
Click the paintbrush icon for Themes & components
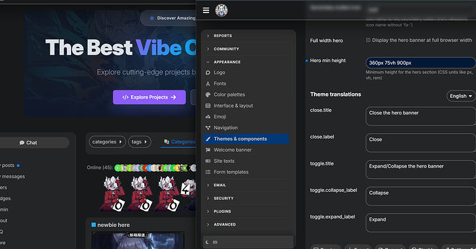click(208, 139)
